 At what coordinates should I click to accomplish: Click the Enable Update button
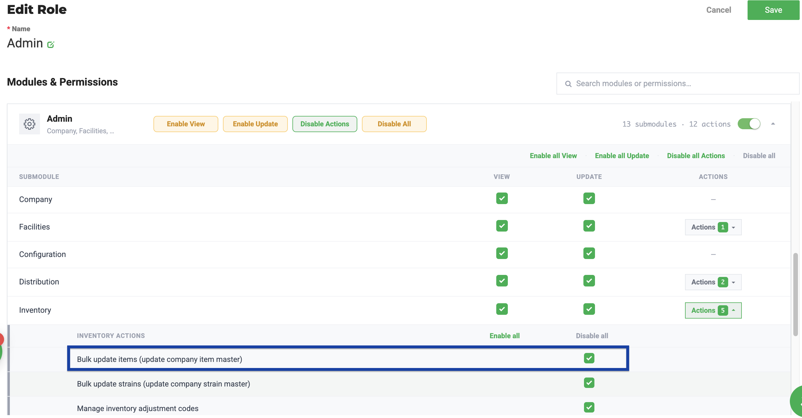(255, 124)
